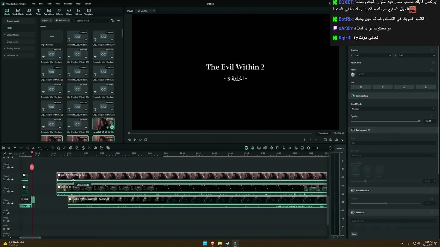This screenshot has height=247, width=440.
Task: Zoom in the timeline with plus icon
Action: [x=330, y=148]
